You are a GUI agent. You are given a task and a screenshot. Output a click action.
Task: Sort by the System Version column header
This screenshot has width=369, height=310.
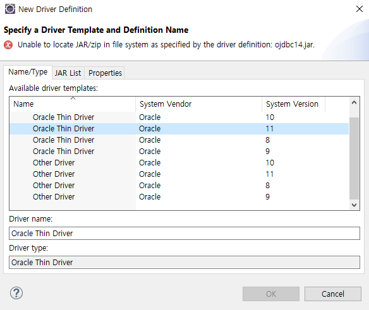pyautogui.click(x=293, y=104)
